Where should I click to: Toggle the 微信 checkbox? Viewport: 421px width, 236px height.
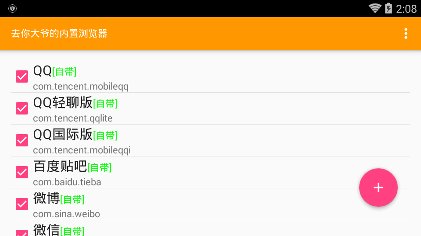[x=22, y=233]
